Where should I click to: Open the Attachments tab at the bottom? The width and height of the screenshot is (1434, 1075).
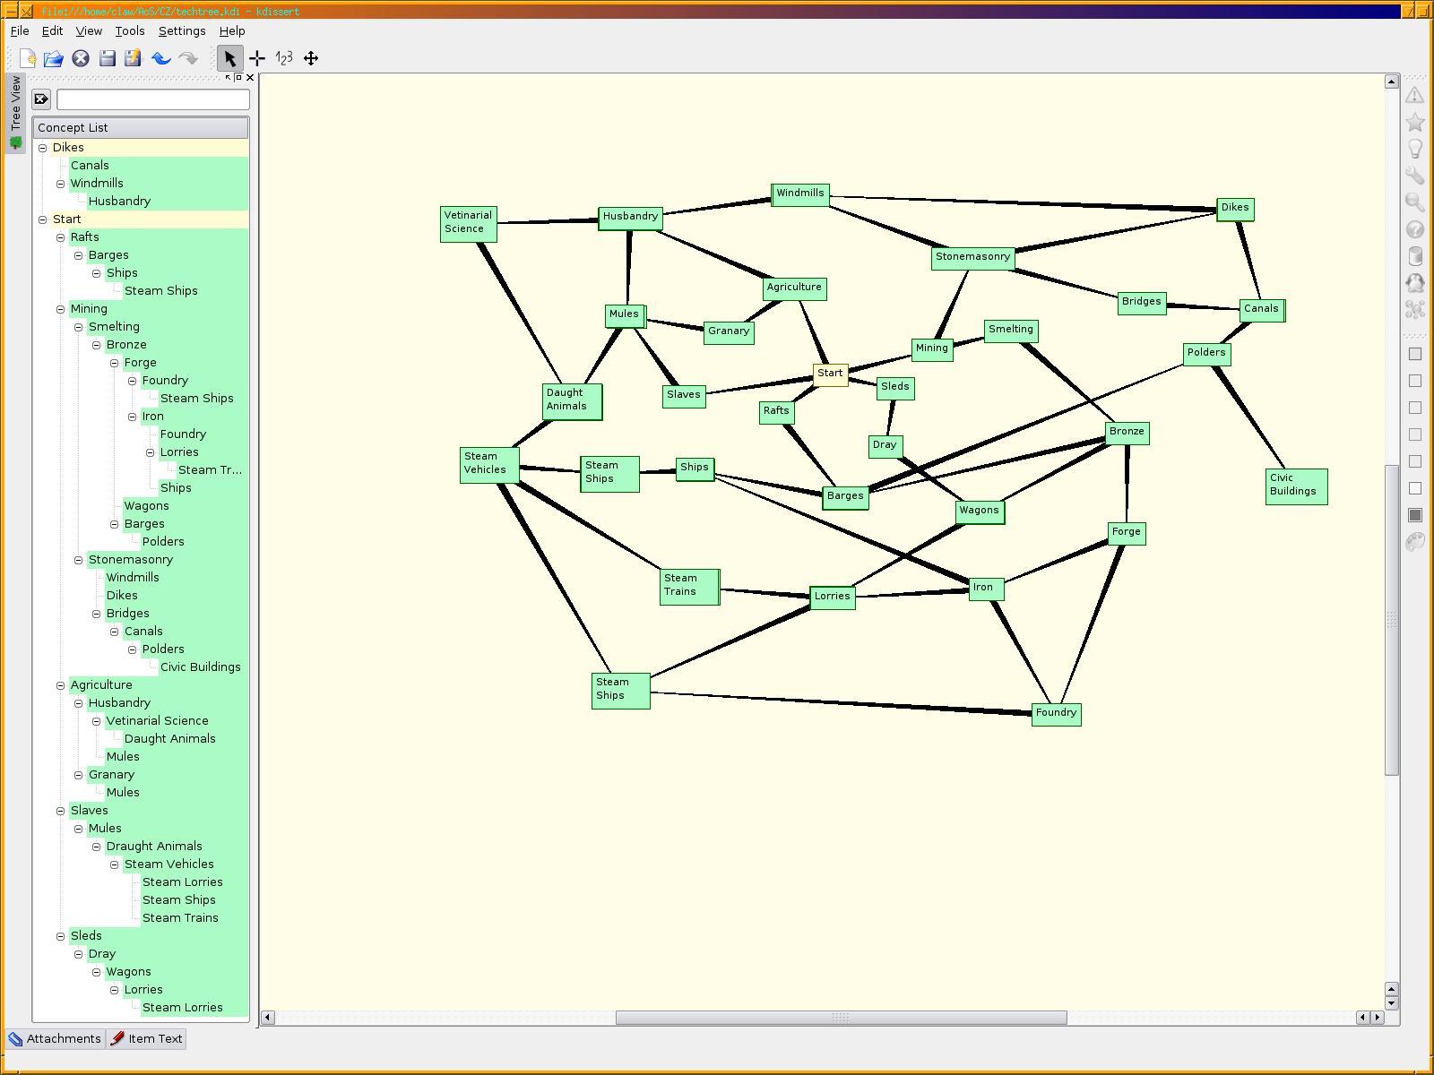pyautogui.click(x=55, y=1039)
